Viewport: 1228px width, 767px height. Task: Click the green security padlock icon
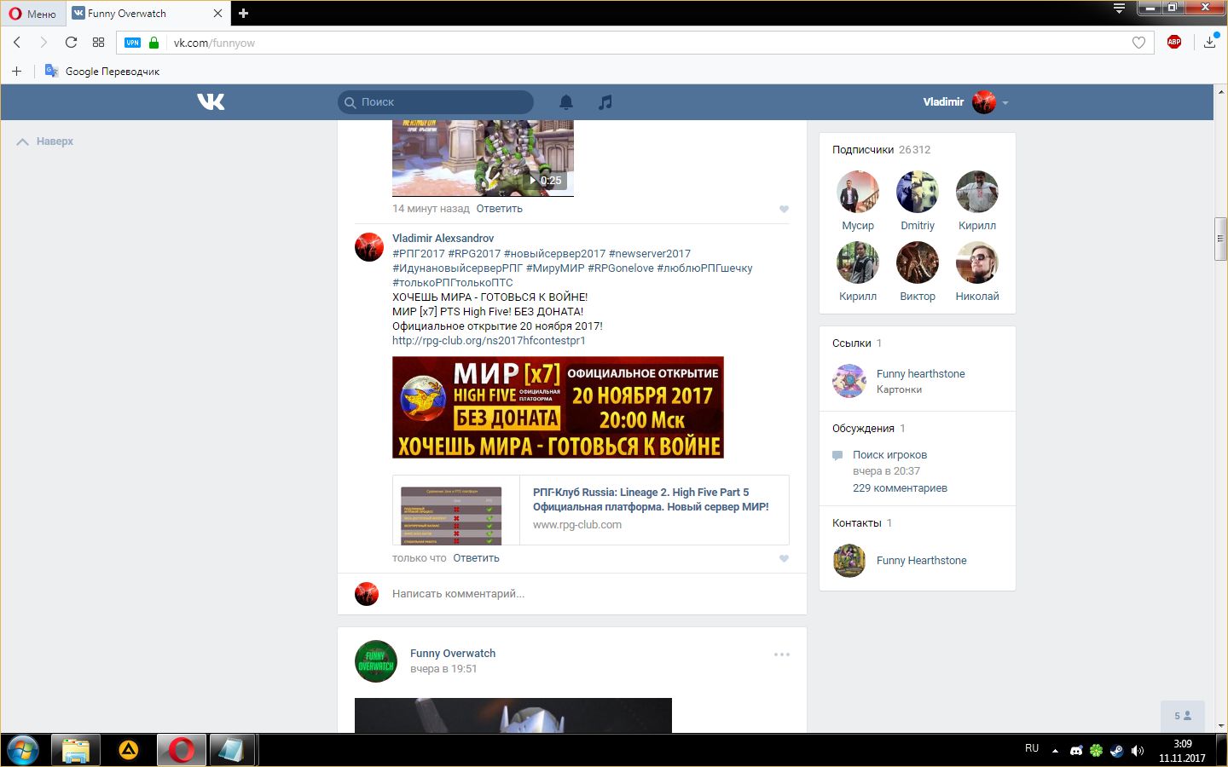153,43
